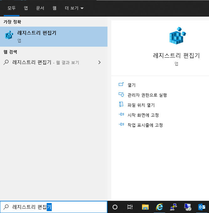The height and width of the screenshot is (213, 209).
Task: Click the 레지스트리 편집기 title in preview pane
Action: [176, 55]
